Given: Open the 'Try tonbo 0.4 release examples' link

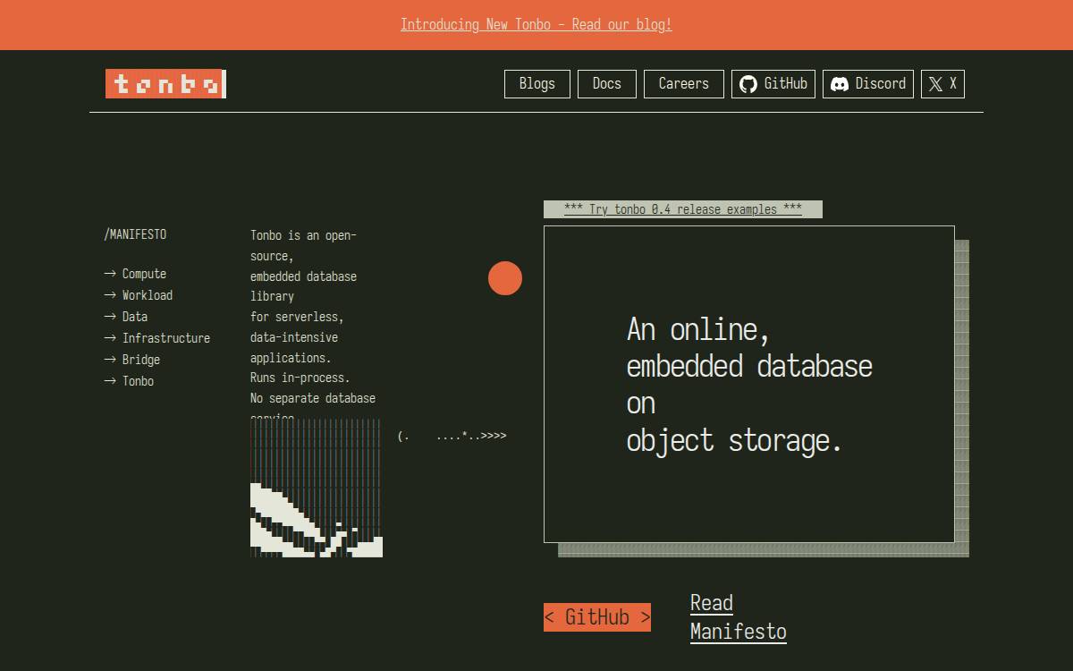Looking at the screenshot, I should (x=683, y=209).
